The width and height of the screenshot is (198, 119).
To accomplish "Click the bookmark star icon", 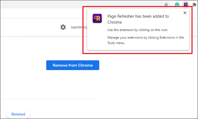I will (166, 5).
